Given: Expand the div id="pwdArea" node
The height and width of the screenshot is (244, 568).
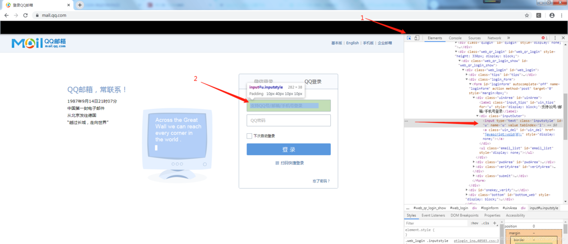Looking at the screenshot, I should click(474, 162).
